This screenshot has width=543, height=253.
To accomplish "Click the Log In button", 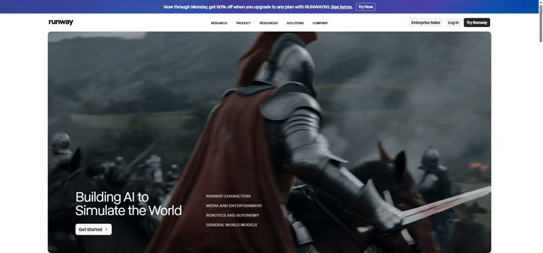I will (453, 22).
